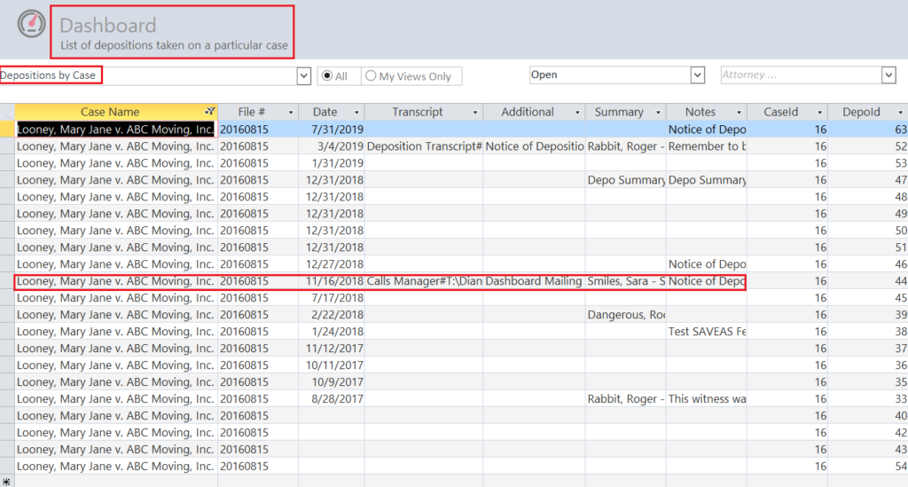This screenshot has width=908, height=487.
Task: Click the date cell 7/31/2019
Action: (332, 130)
